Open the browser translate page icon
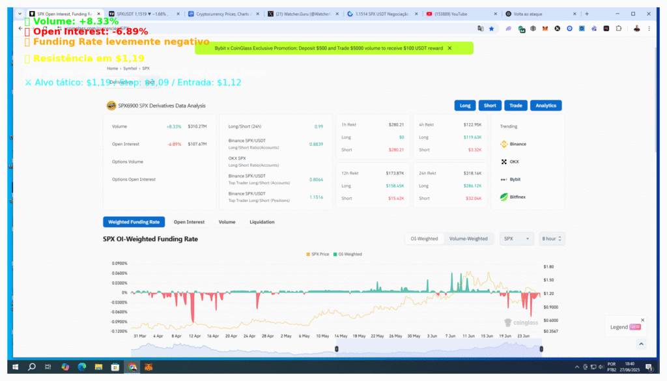 [480, 29]
